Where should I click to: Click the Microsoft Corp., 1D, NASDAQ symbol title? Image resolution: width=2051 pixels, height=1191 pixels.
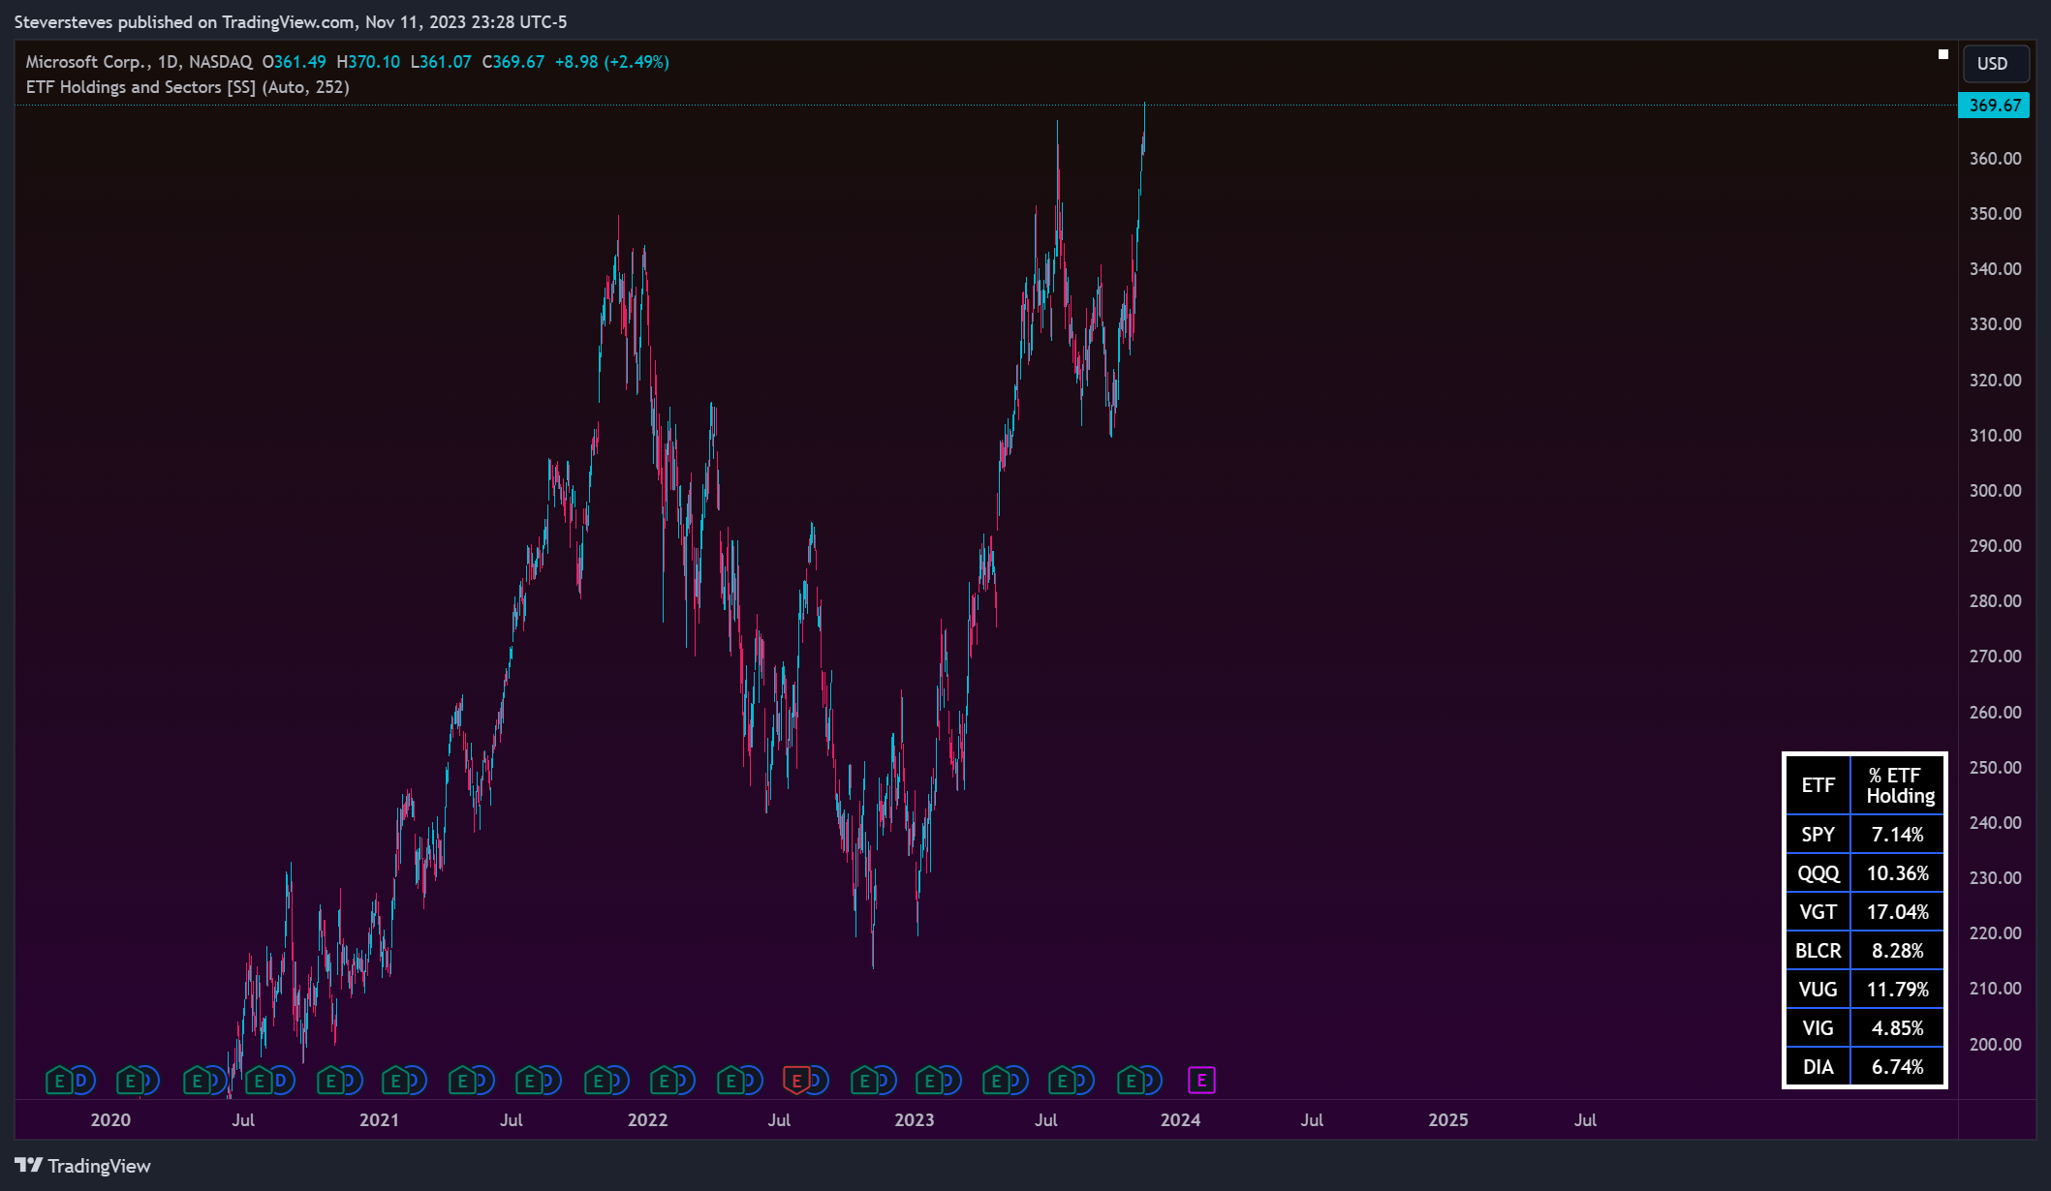tap(140, 62)
